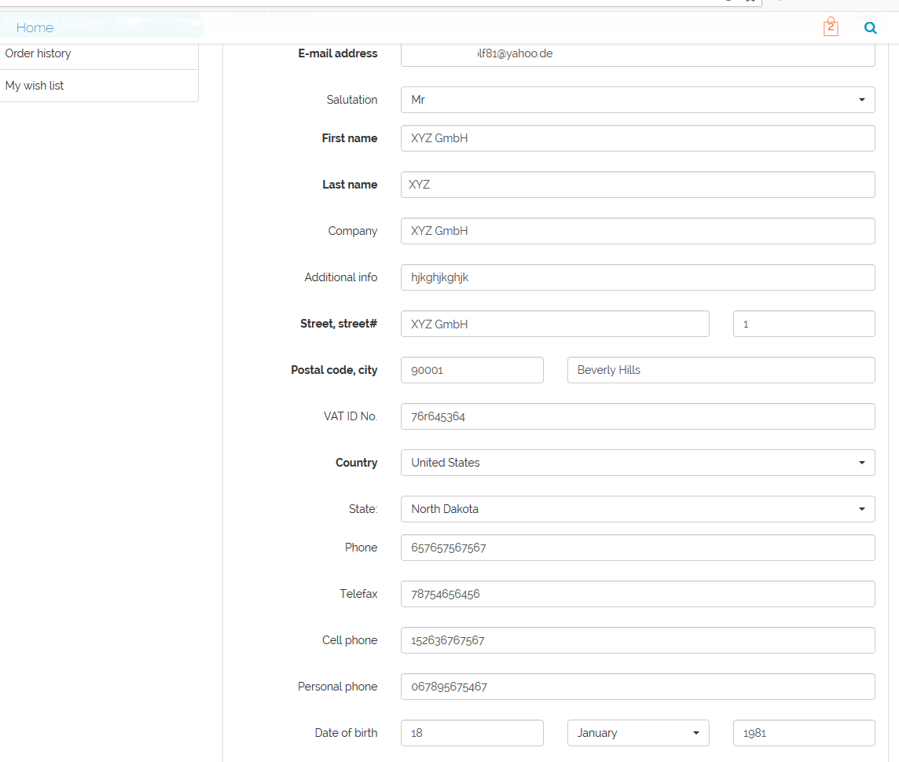Open Order history in sidebar

coord(38,53)
